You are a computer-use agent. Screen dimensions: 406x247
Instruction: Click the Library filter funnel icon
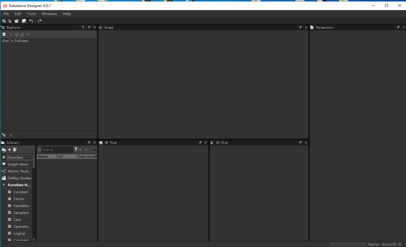[x=76, y=149]
